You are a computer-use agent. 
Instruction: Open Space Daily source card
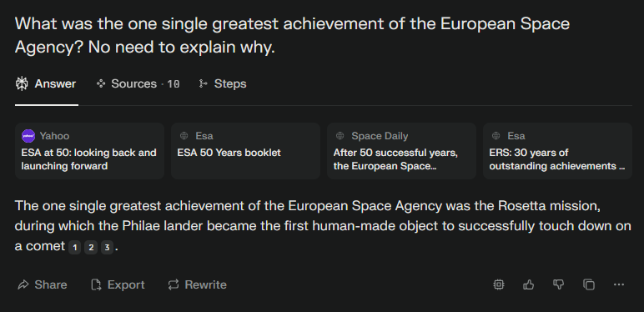pyautogui.click(x=402, y=151)
